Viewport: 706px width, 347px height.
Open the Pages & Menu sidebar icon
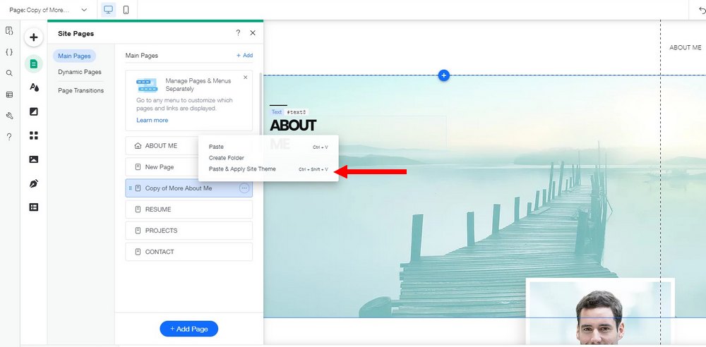pyautogui.click(x=34, y=64)
